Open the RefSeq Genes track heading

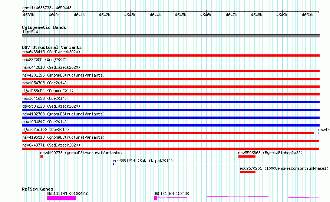tap(37, 189)
